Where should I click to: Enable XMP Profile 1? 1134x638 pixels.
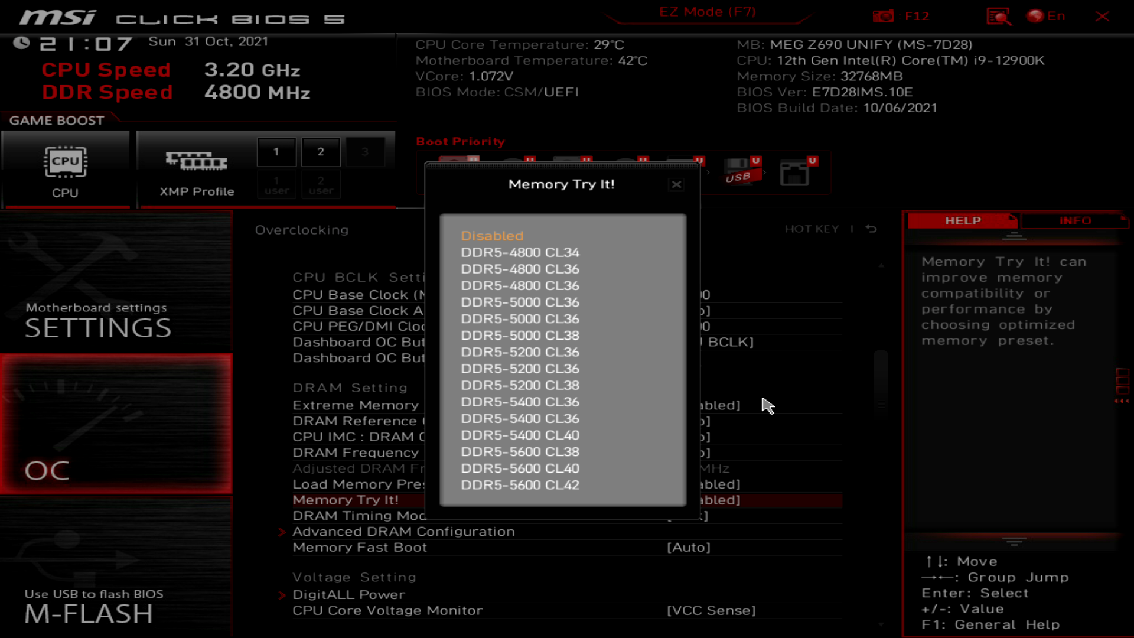(x=276, y=152)
